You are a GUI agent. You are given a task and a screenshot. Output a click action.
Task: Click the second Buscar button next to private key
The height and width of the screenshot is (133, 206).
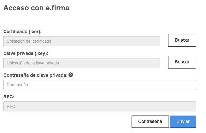point(182,62)
